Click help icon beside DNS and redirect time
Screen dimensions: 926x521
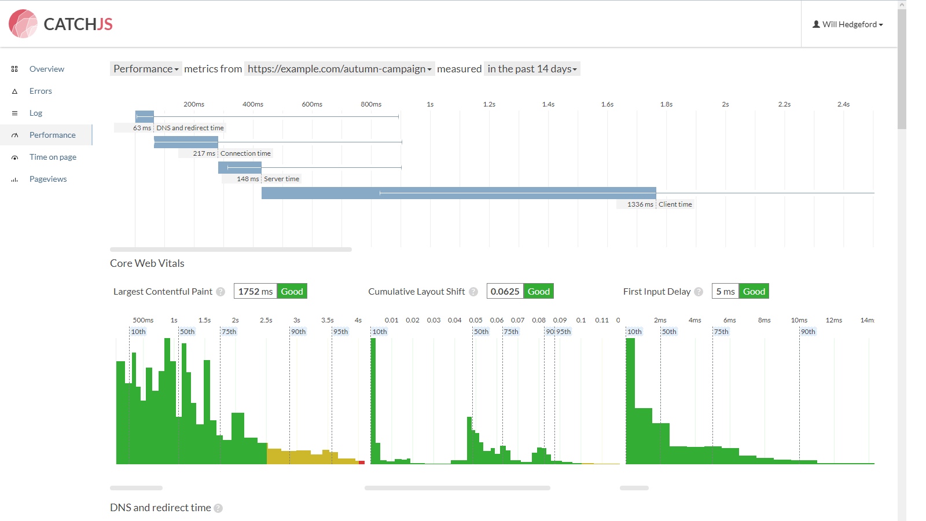[x=218, y=508]
